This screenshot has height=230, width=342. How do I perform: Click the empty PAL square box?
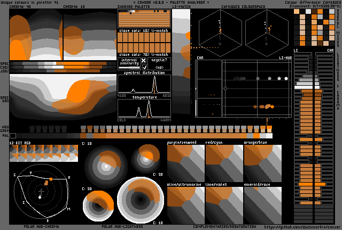point(13,136)
